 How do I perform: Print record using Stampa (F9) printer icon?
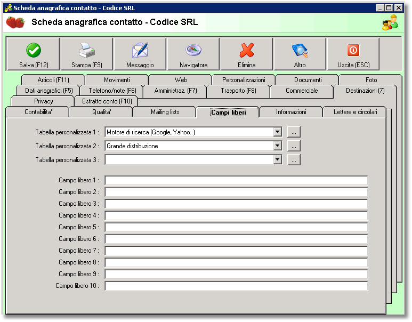click(x=87, y=54)
